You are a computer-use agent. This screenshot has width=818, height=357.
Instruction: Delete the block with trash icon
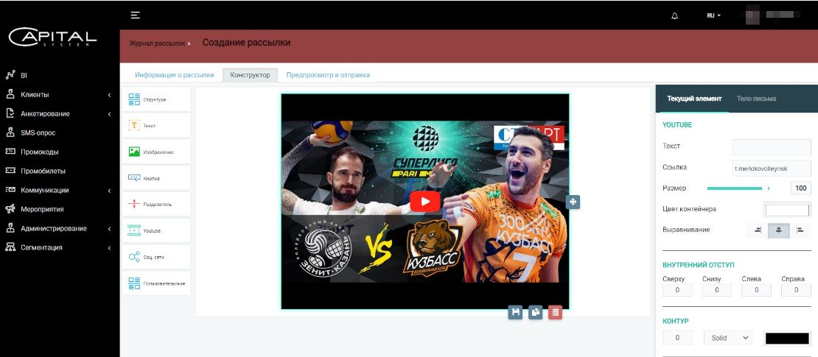pos(556,312)
